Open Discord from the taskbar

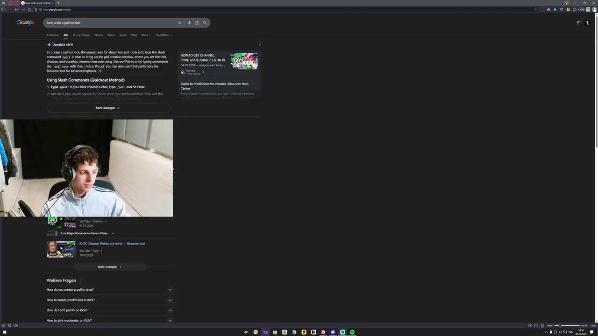(x=333, y=332)
